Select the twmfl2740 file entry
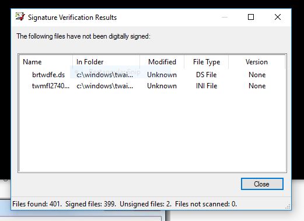304x221 pixels. (51, 86)
